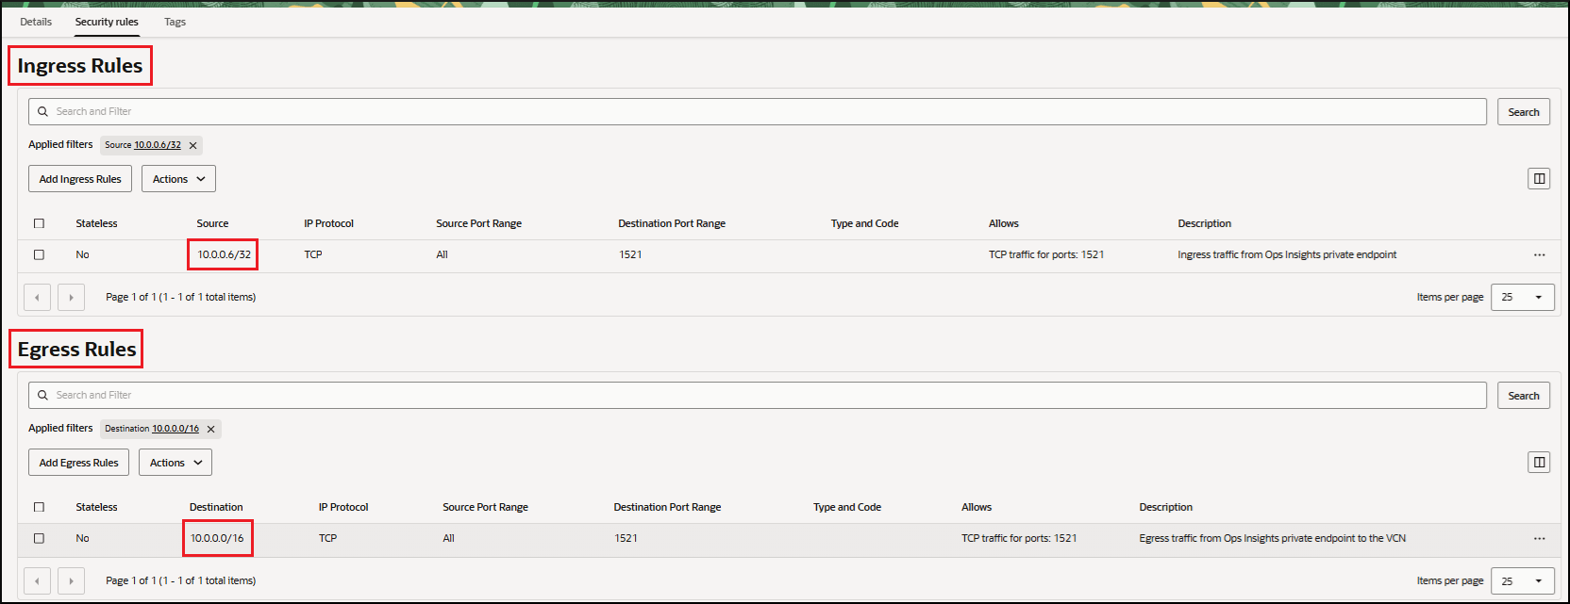Viewport: 1570px width, 604px height.
Task: Open Egress Rules items per page dropdown
Action: (x=1522, y=580)
